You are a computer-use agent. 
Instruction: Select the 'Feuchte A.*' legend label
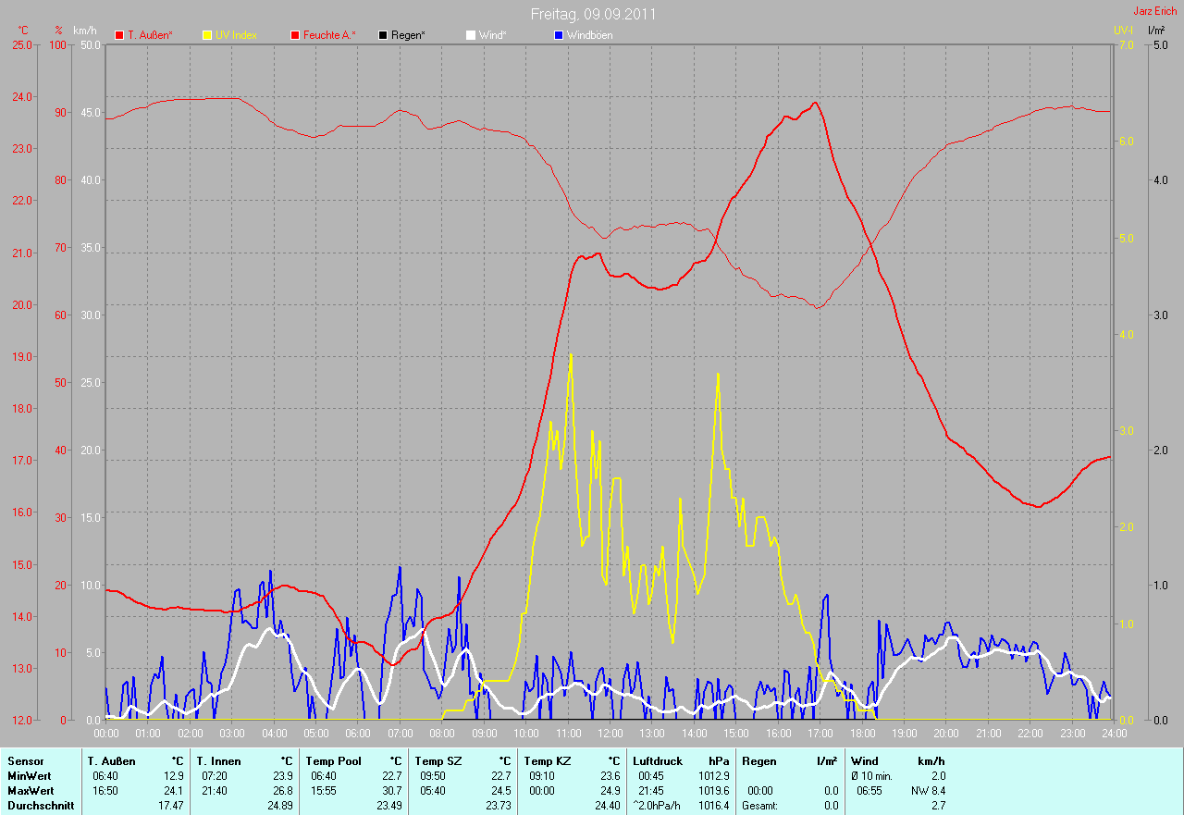[x=330, y=35]
